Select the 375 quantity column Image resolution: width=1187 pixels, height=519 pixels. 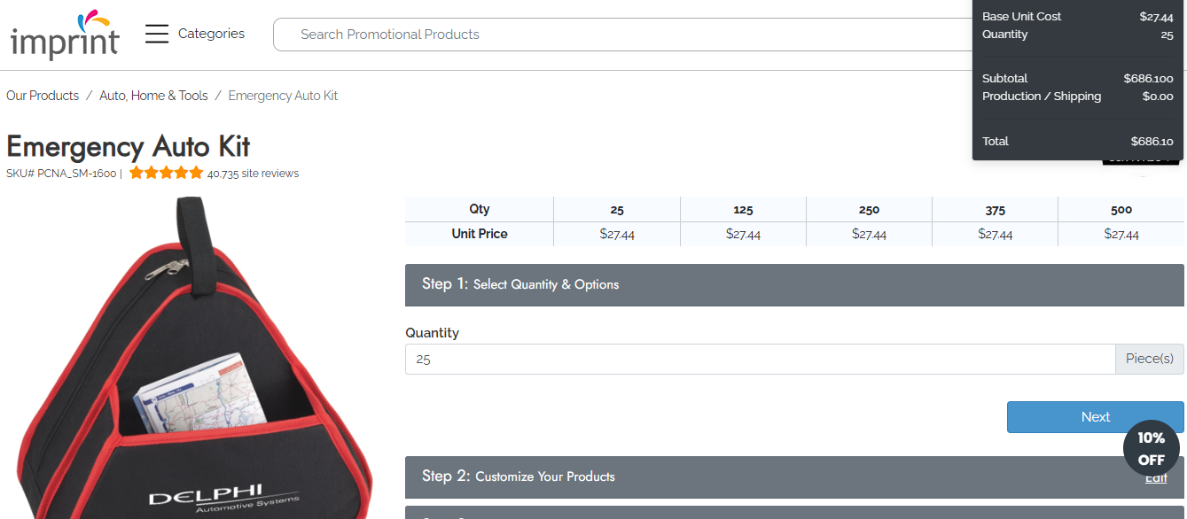tap(995, 210)
